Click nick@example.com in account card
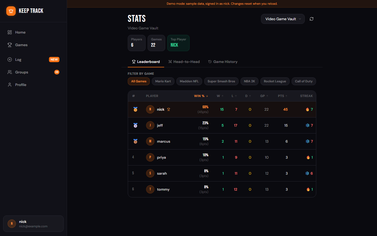 (x=33, y=226)
